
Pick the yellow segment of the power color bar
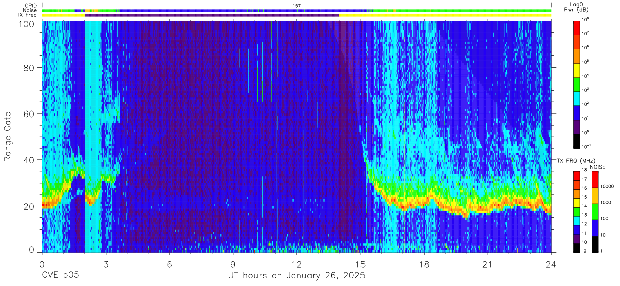577,70
